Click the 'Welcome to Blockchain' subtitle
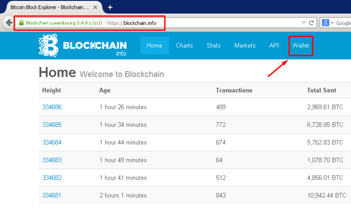This screenshot has height=212, width=351. 122,74
